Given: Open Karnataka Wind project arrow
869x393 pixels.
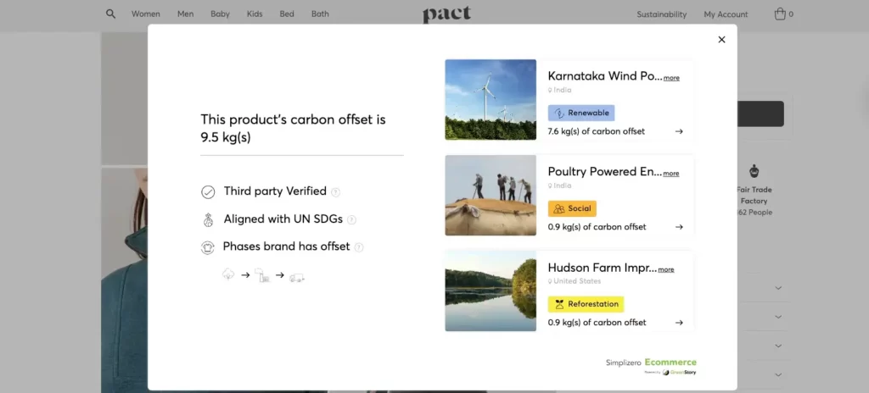Looking at the screenshot, I should click(x=679, y=131).
